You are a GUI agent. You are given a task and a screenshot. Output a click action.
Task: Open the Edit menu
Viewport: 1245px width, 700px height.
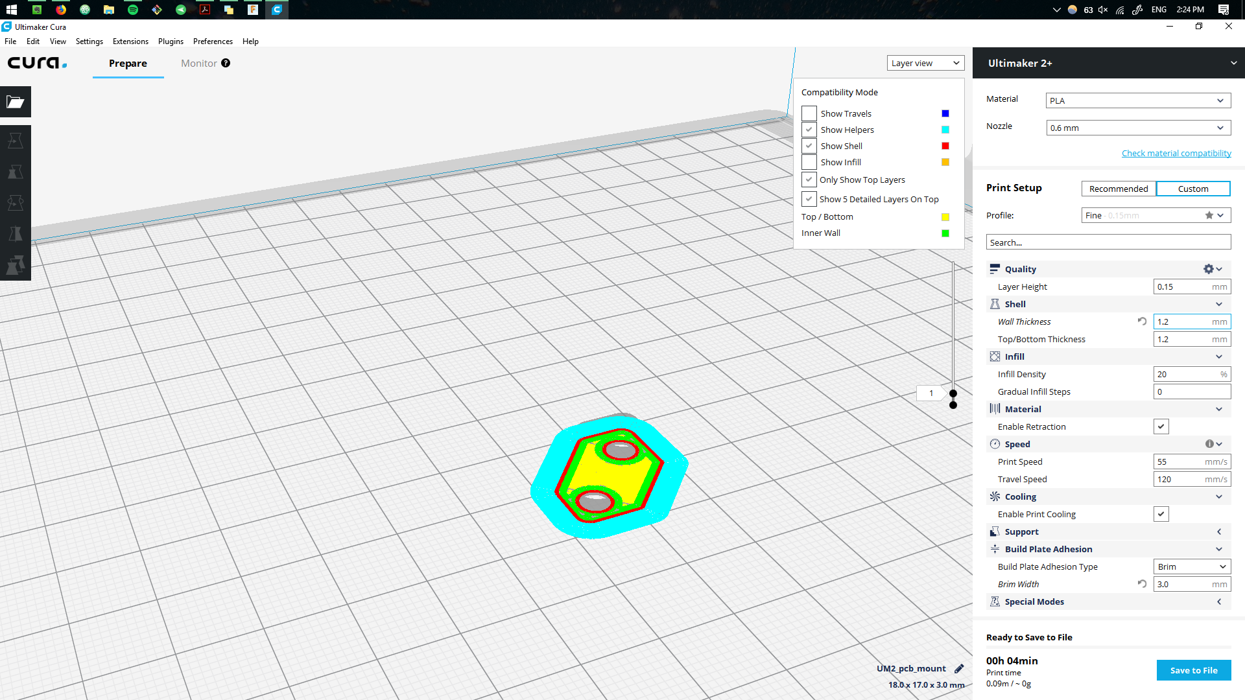pos(33,41)
